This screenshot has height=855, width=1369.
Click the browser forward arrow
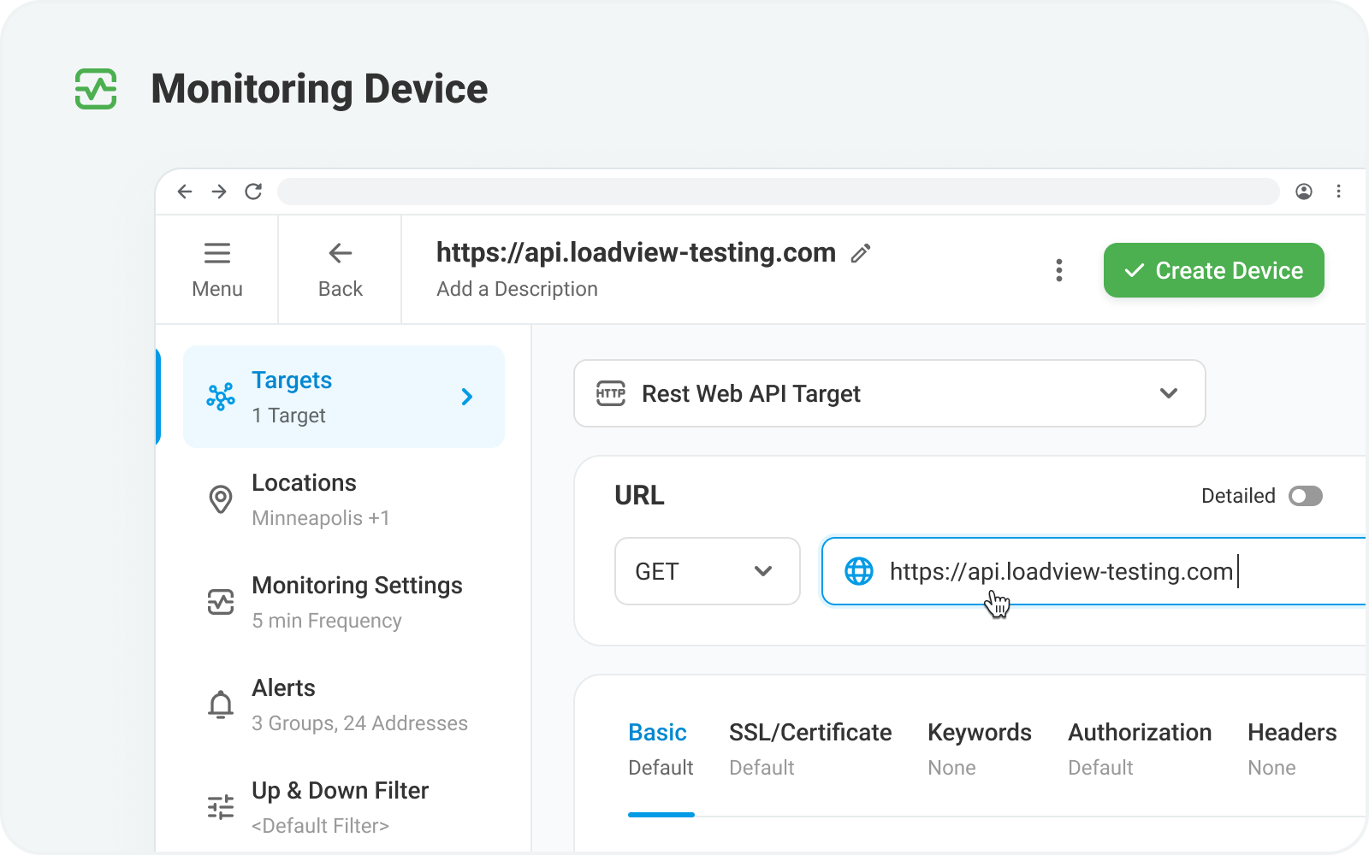[x=219, y=192]
